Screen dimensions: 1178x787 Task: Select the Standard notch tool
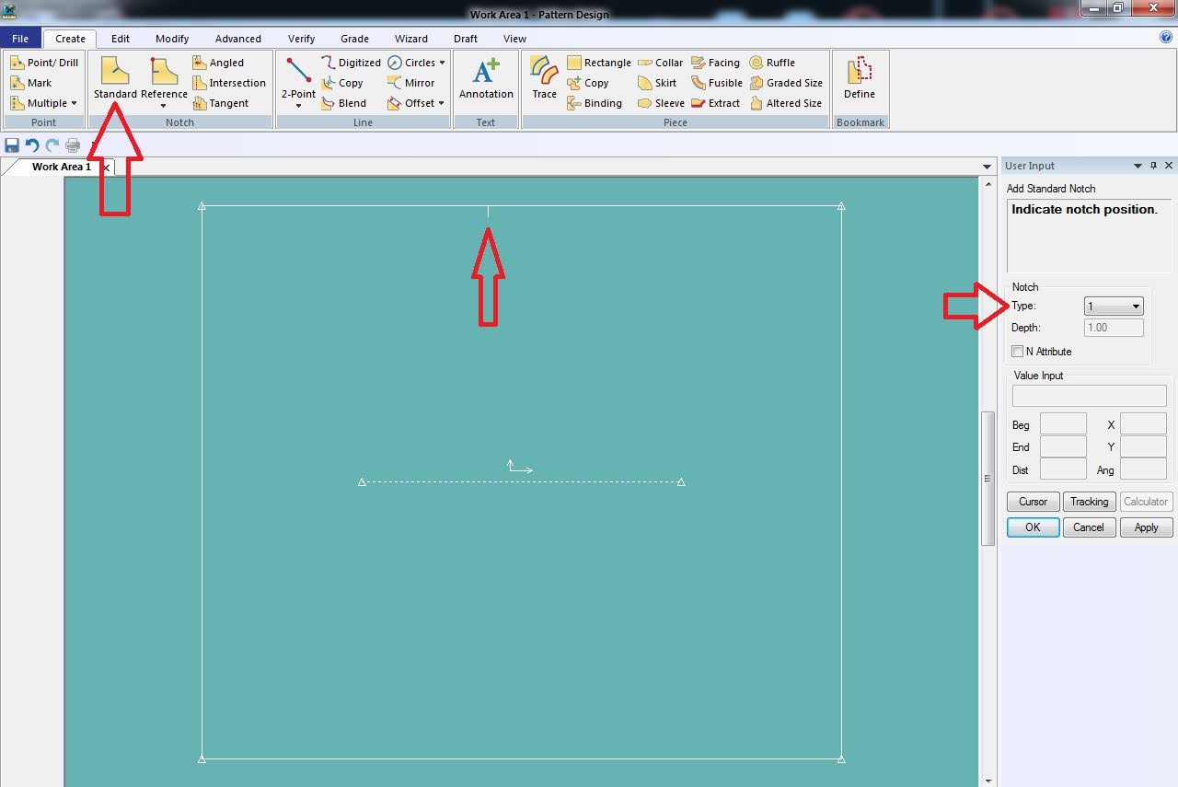(115, 77)
